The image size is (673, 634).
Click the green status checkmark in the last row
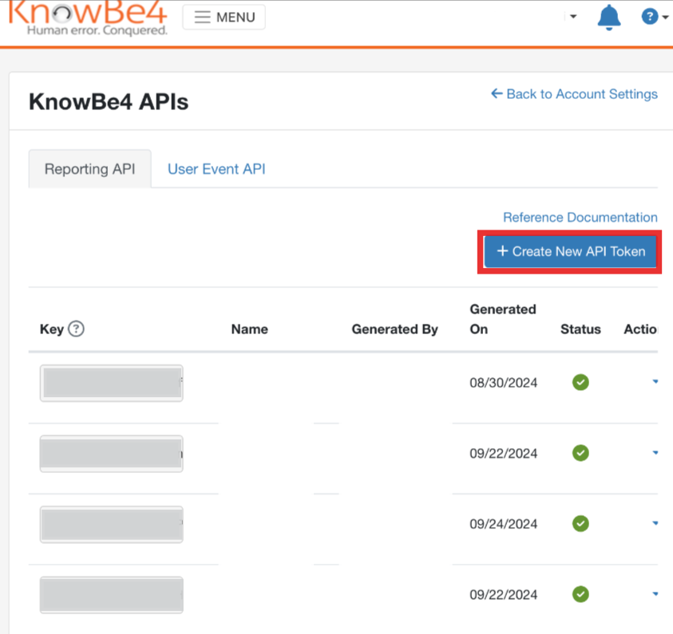pyautogui.click(x=580, y=594)
